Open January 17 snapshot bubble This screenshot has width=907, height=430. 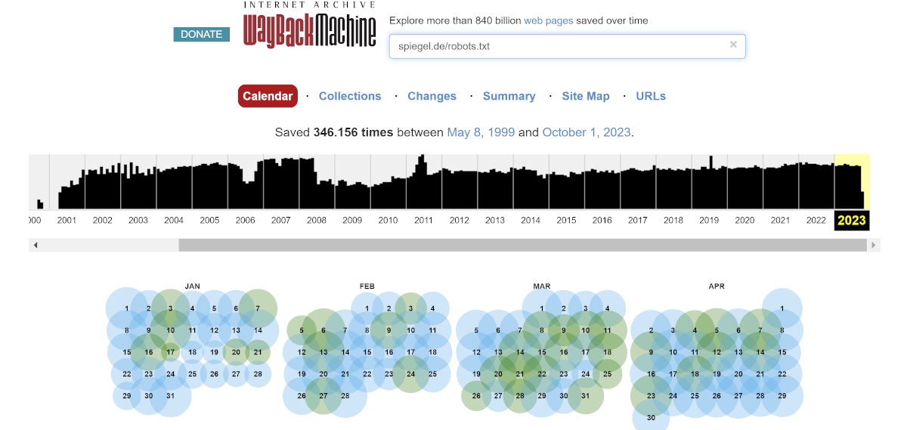click(x=171, y=352)
